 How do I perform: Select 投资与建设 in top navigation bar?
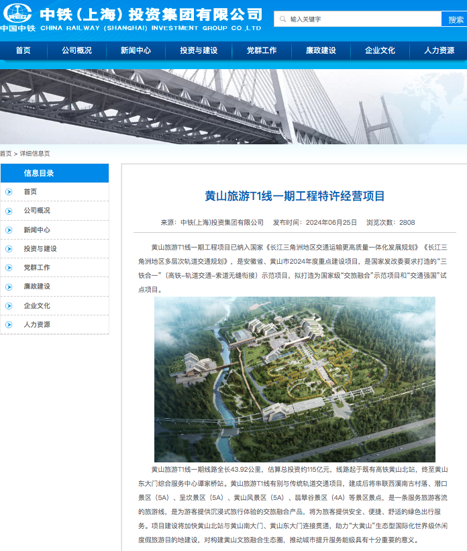(x=199, y=50)
